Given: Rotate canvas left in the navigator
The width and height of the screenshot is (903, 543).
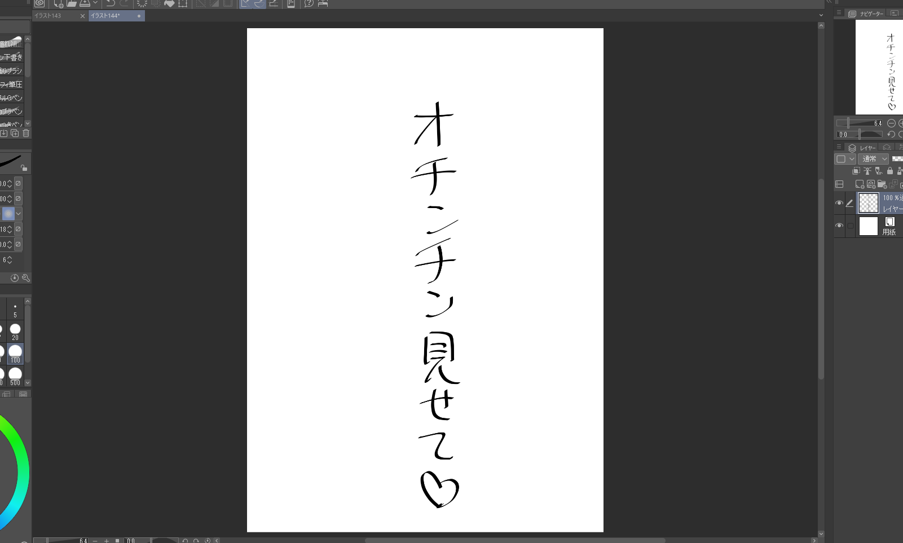Looking at the screenshot, I should click(x=891, y=134).
